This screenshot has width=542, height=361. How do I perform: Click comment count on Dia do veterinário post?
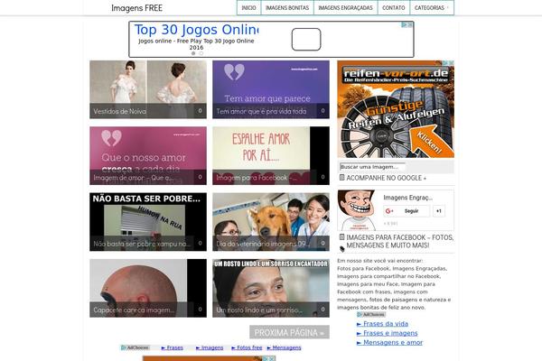click(x=322, y=243)
